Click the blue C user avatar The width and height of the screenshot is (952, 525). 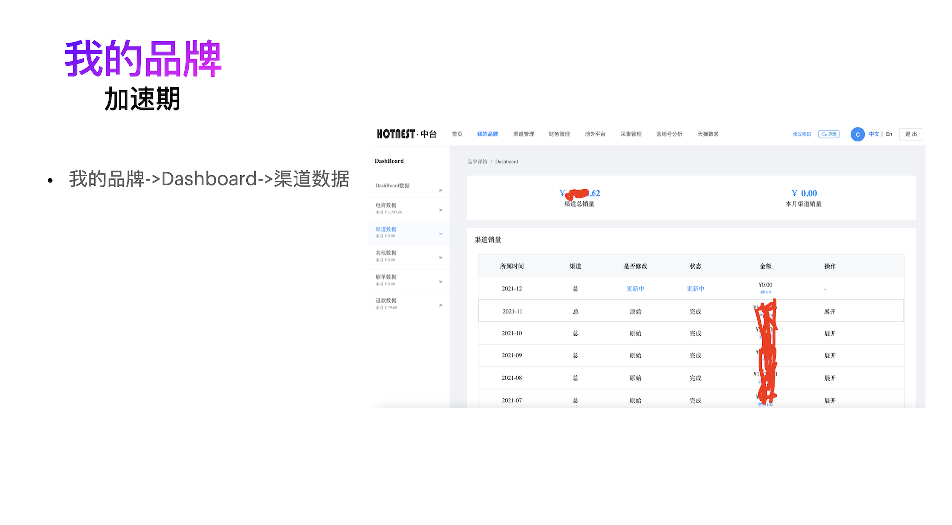pos(857,134)
